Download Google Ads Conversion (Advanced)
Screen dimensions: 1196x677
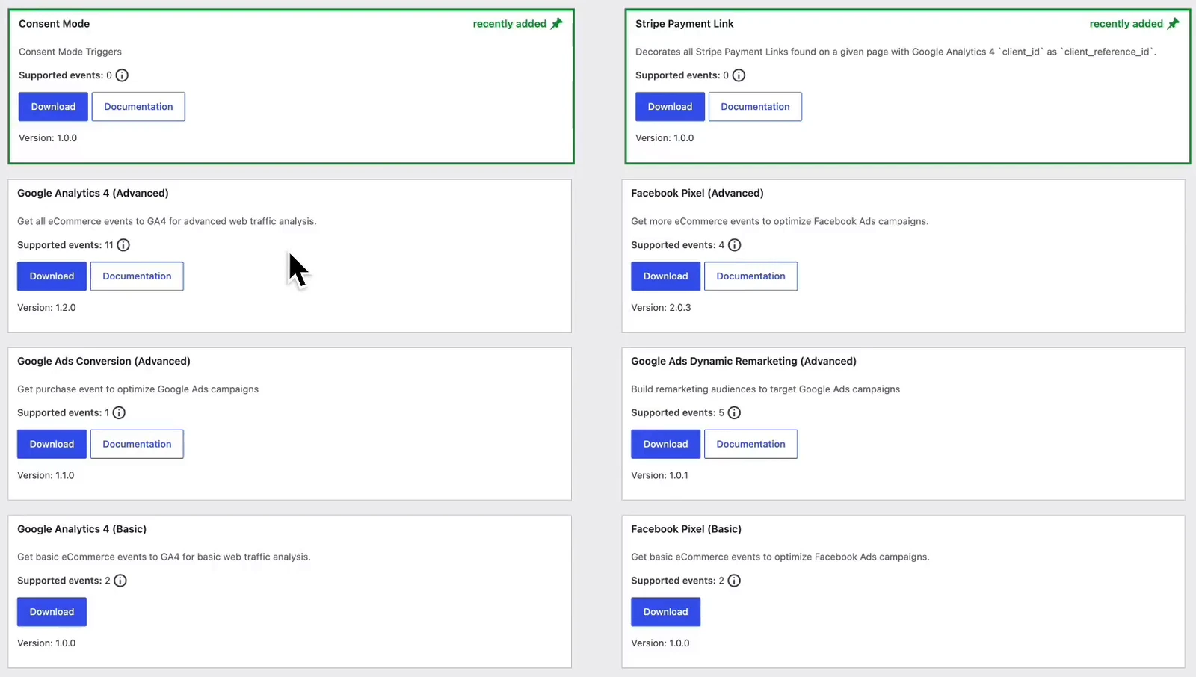coord(52,444)
